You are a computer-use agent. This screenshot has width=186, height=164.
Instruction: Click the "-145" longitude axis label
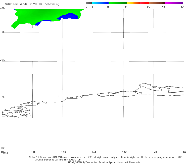(x=32, y=152)
